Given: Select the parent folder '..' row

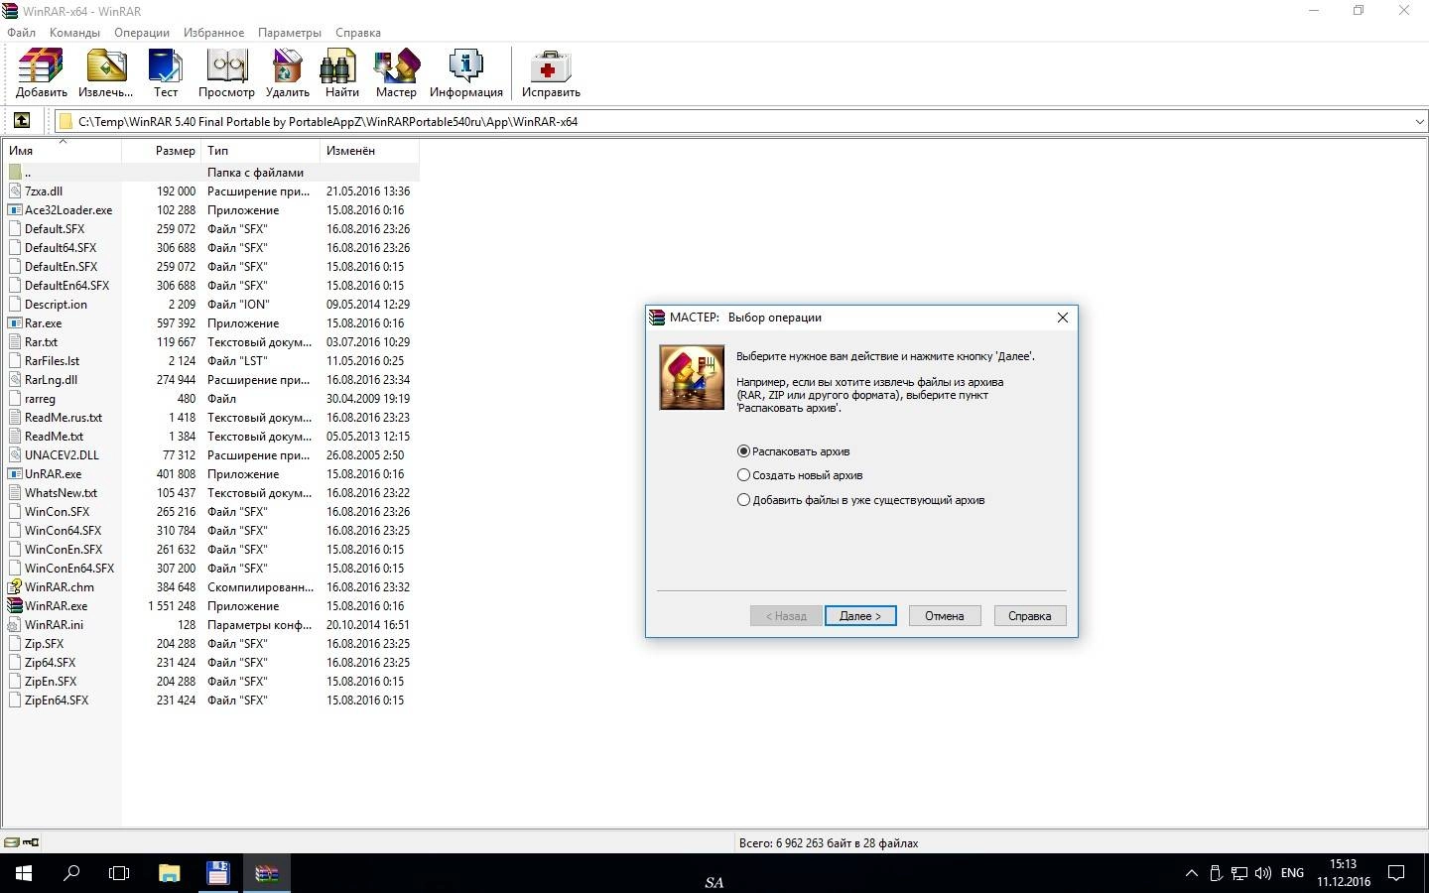Looking at the screenshot, I should [211, 172].
